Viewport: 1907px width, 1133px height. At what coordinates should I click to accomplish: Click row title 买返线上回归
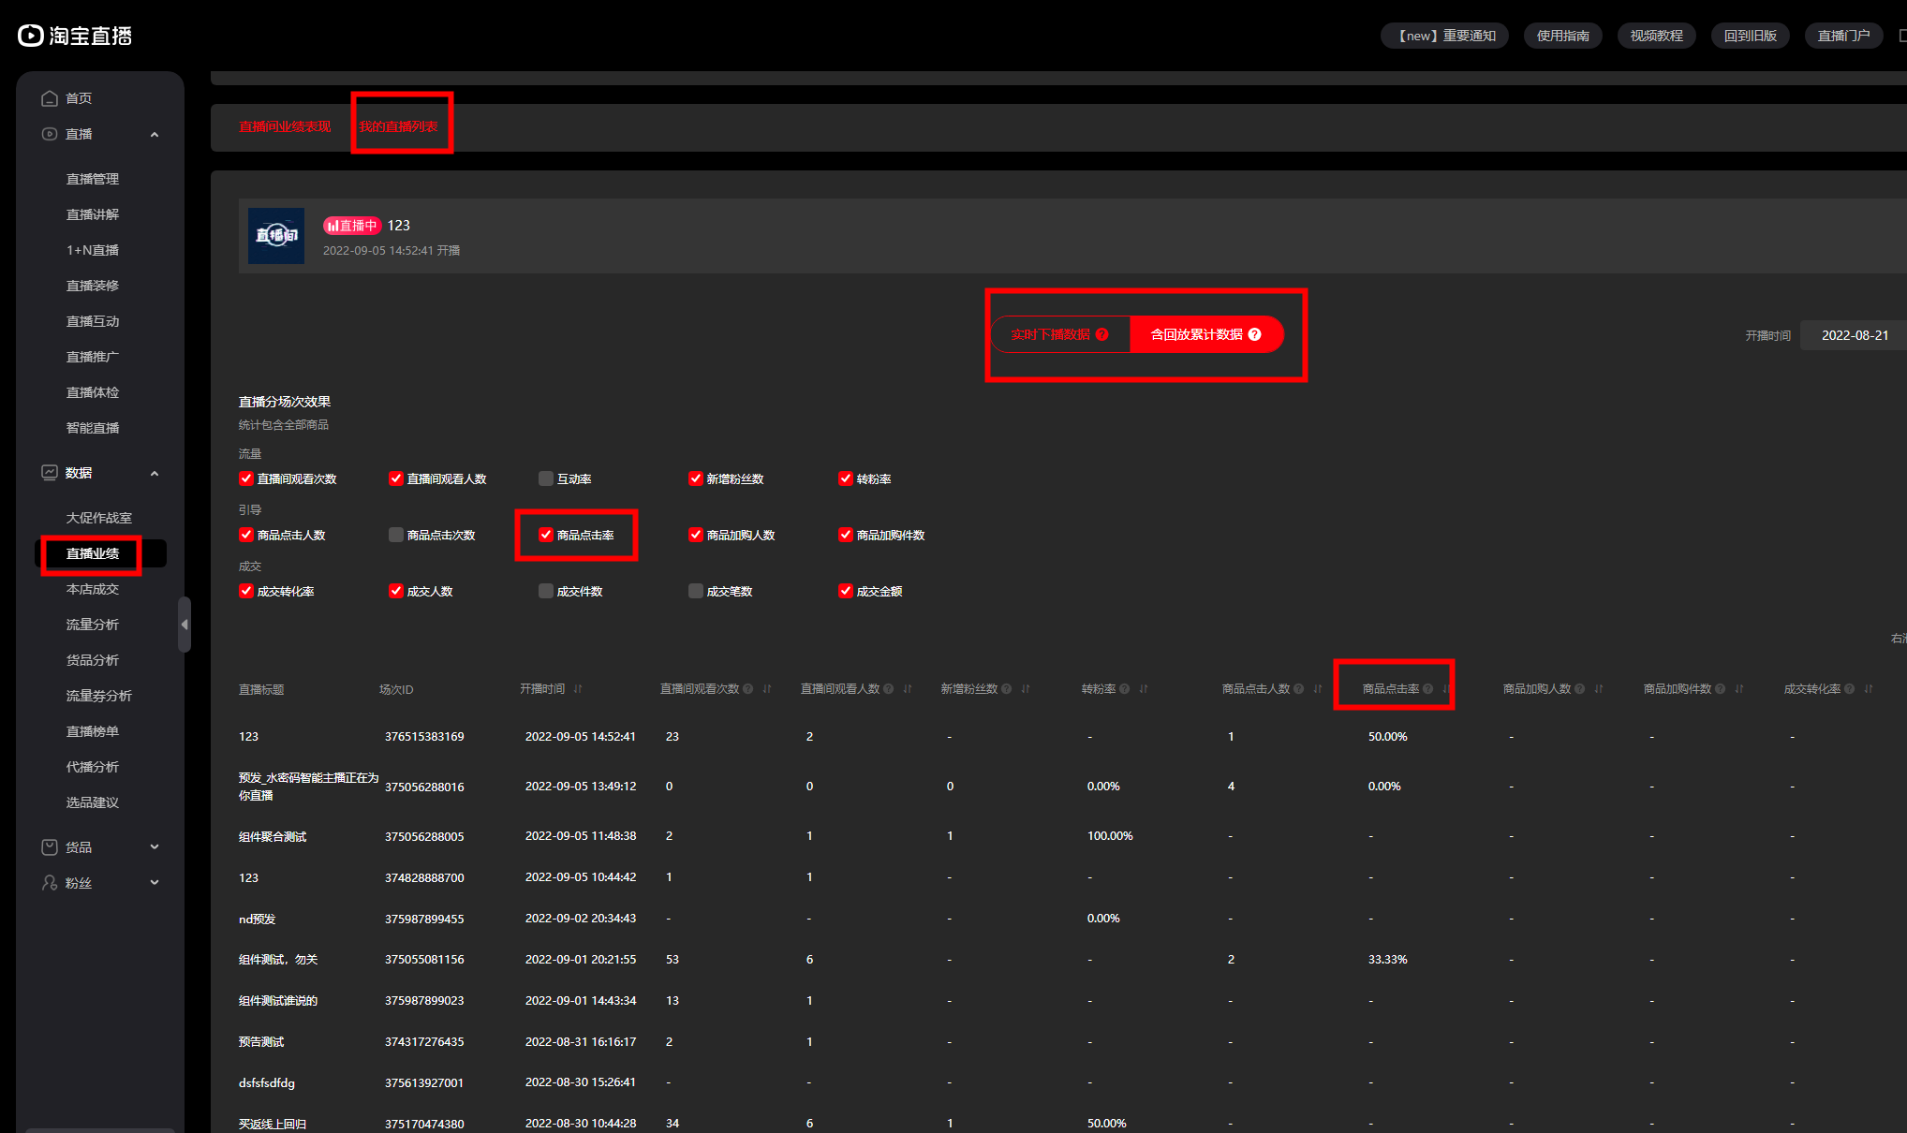pyautogui.click(x=273, y=1124)
